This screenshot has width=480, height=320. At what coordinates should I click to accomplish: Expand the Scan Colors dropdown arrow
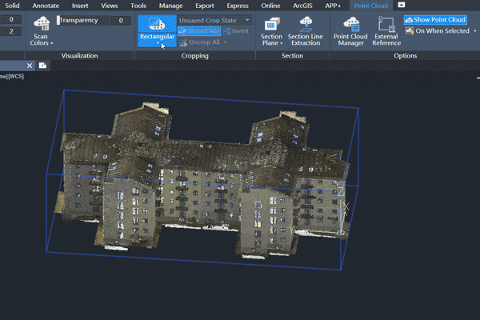point(52,43)
